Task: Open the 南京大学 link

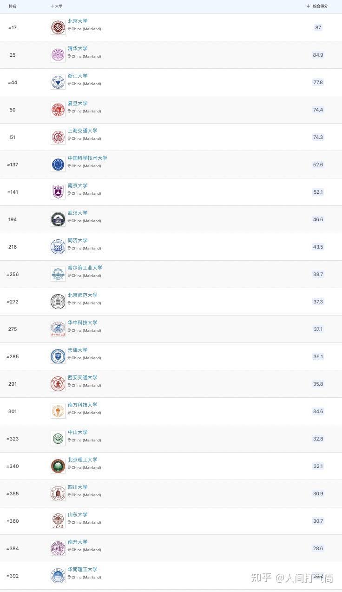Action: point(78,185)
